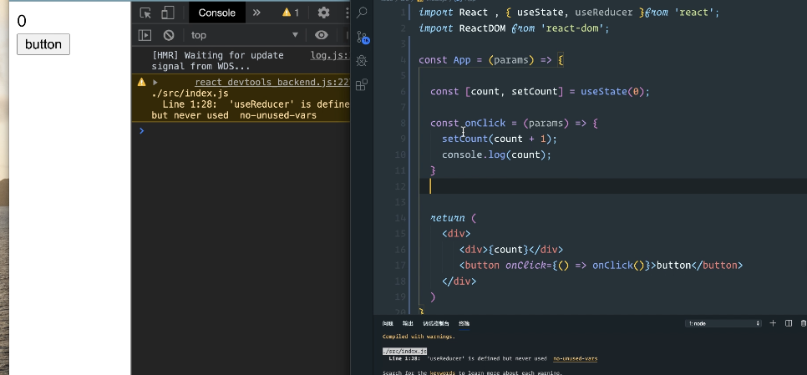Select the Console tab in DevTools
The width and height of the screenshot is (807, 375).
[x=216, y=13]
